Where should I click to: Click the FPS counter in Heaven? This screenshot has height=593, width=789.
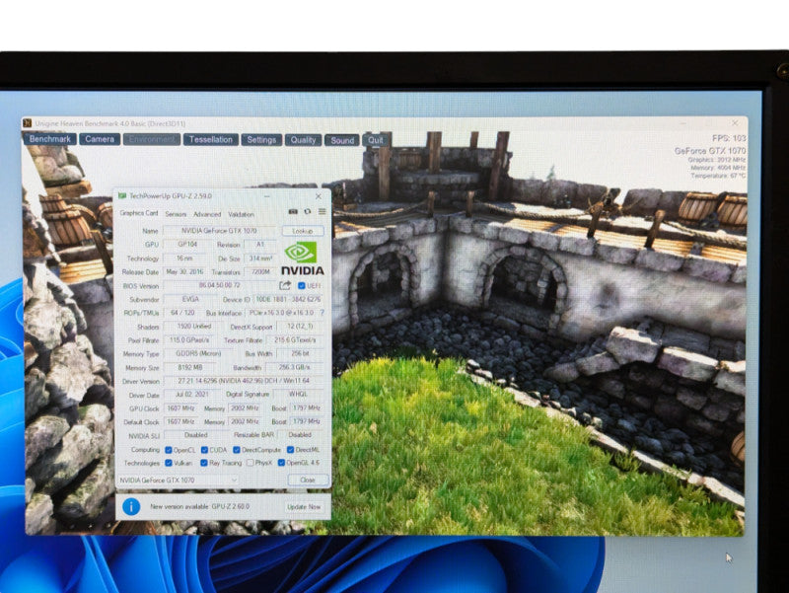729,138
